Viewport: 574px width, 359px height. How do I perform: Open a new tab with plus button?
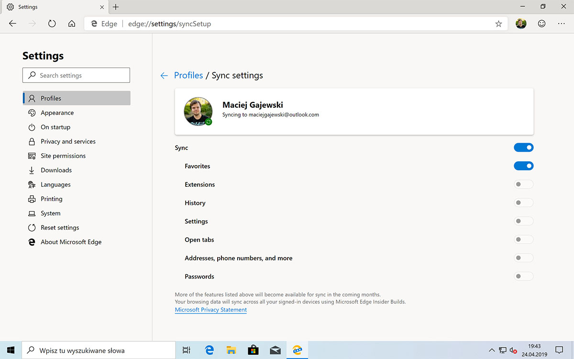(116, 7)
